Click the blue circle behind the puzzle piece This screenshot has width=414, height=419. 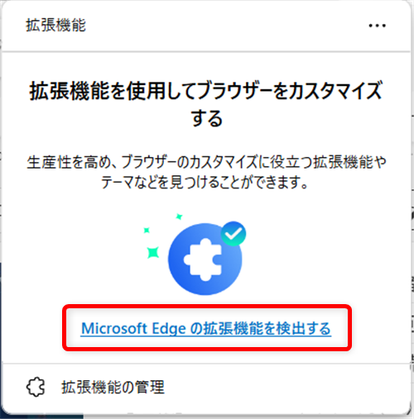click(205, 259)
